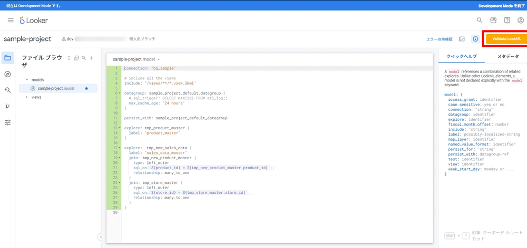Fold the explore block at line 17
Viewport: 527px width, 248px height.
click(x=120, y=148)
